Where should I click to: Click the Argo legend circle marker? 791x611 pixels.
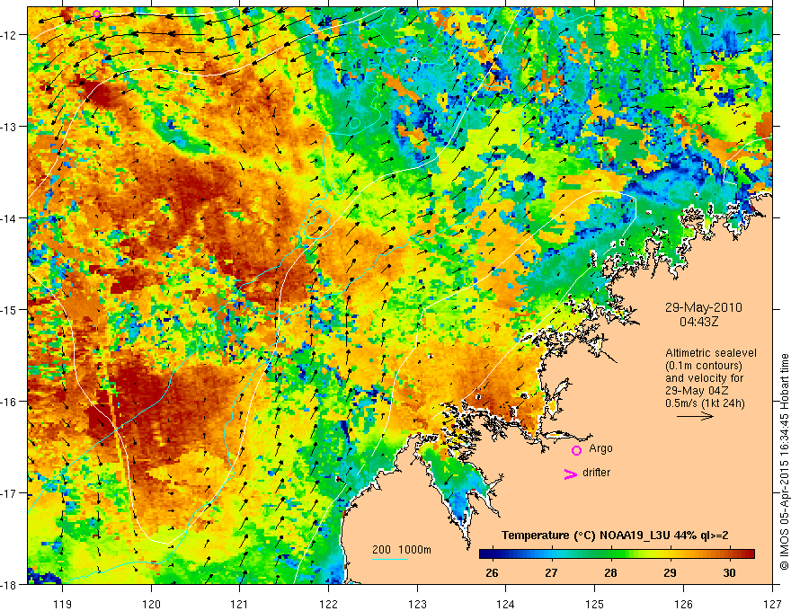point(576,450)
